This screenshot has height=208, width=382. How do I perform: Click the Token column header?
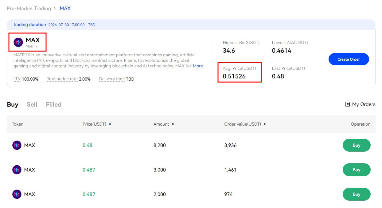[x=18, y=124]
